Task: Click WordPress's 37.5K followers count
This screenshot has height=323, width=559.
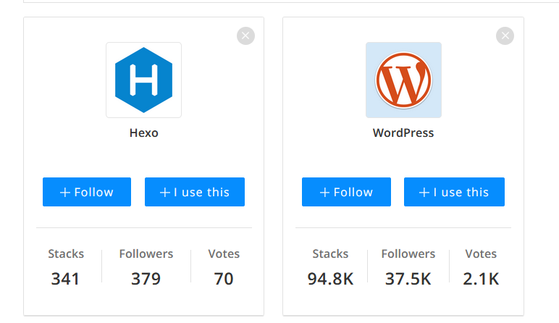Action: click(408, 278)
